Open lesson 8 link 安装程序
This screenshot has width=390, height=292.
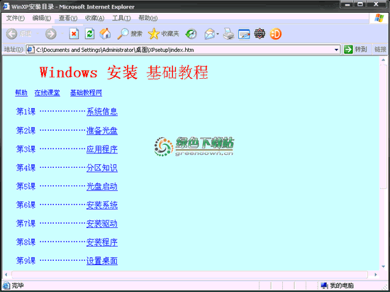[102, 242]
